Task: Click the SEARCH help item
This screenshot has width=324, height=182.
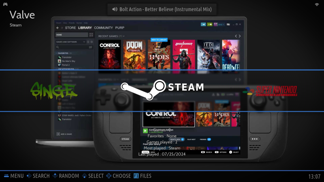Action: click(38, 176)
